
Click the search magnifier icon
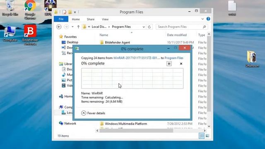[x=204, y=26]
